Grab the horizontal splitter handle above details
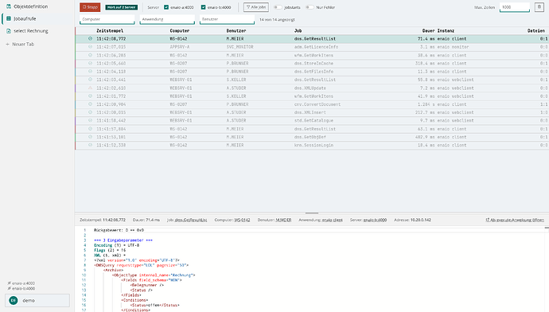The height and width of the screenshot is (312, 549). click(312, 213)
